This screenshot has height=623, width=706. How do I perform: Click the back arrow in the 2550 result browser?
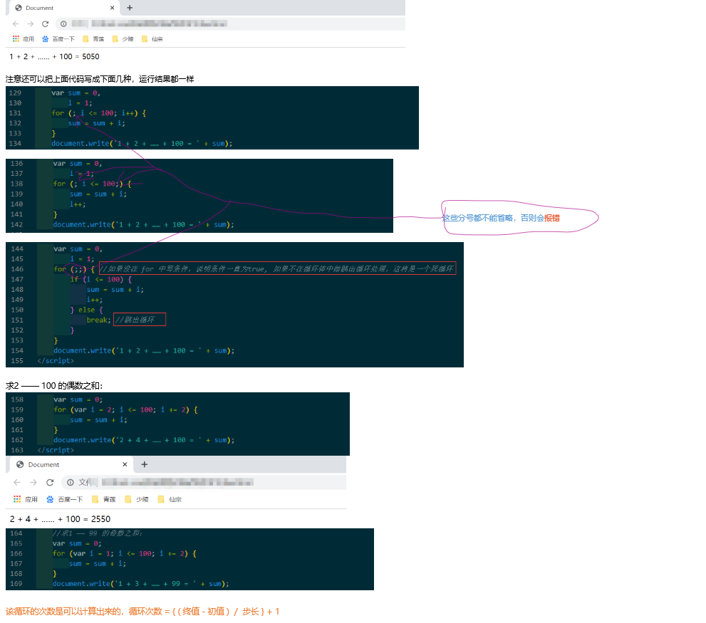pyautogui.click(x=17, y=483)
